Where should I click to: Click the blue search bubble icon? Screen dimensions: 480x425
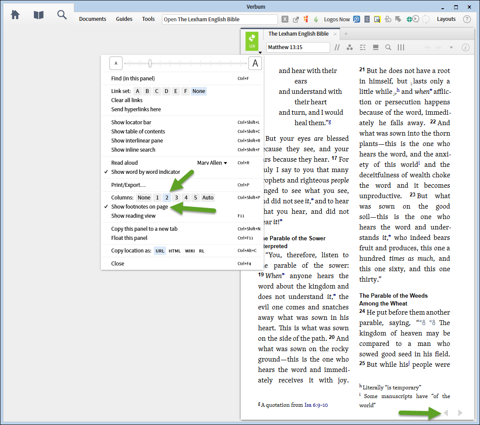(357, 19)
